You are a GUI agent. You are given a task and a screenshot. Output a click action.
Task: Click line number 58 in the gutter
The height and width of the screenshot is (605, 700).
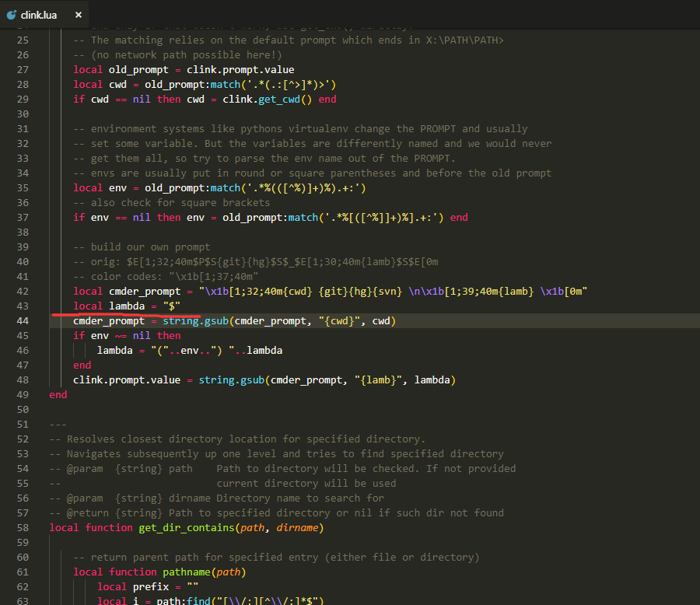click(23, 528)
